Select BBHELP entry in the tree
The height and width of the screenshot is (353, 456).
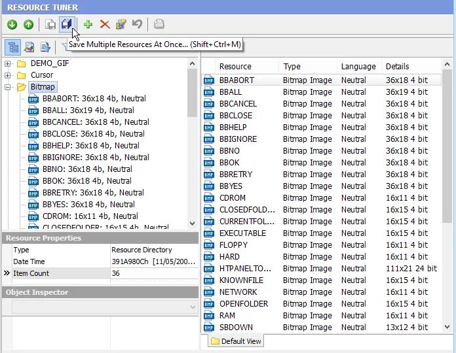point(90,146)
